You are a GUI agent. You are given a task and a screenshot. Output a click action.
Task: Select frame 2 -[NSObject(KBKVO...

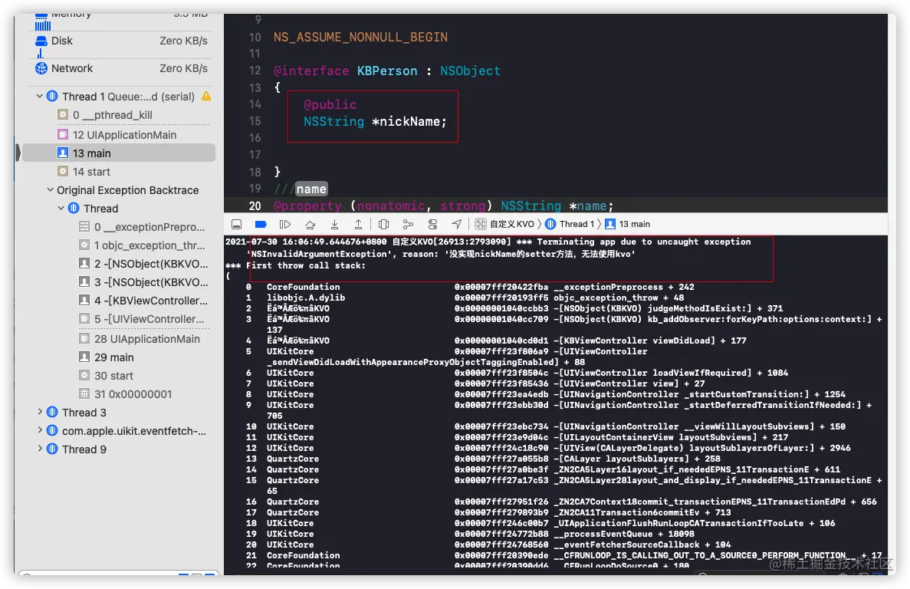click(144, 264)
